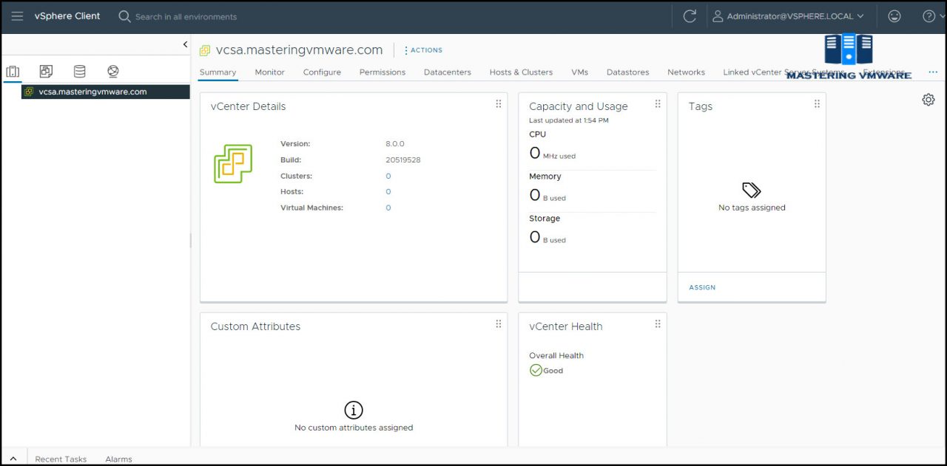Open the Configure tab
The image size is (947, 466).
(x=322, y=72)
